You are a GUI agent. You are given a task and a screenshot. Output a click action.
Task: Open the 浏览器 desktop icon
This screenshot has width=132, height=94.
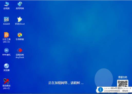point(6,67)
